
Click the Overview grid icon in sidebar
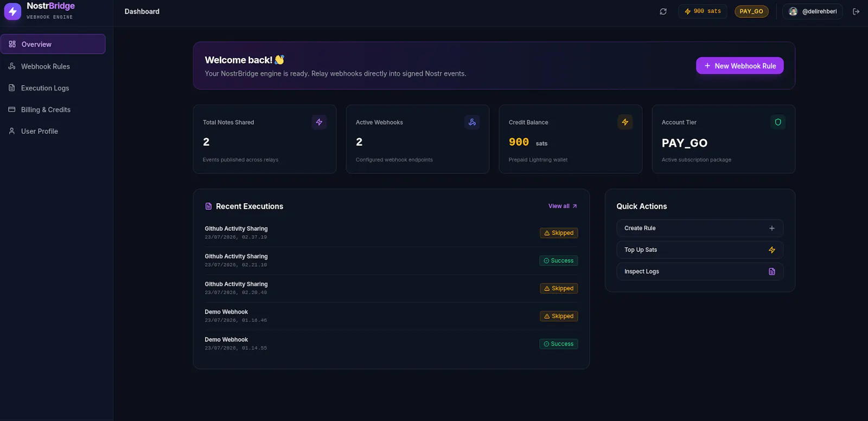coord(12,44)
